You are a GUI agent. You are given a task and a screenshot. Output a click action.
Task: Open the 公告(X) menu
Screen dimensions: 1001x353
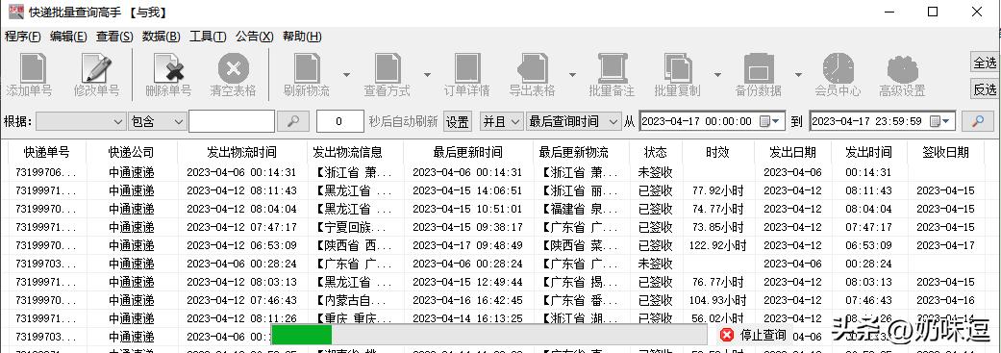click(x=254, y=37)
